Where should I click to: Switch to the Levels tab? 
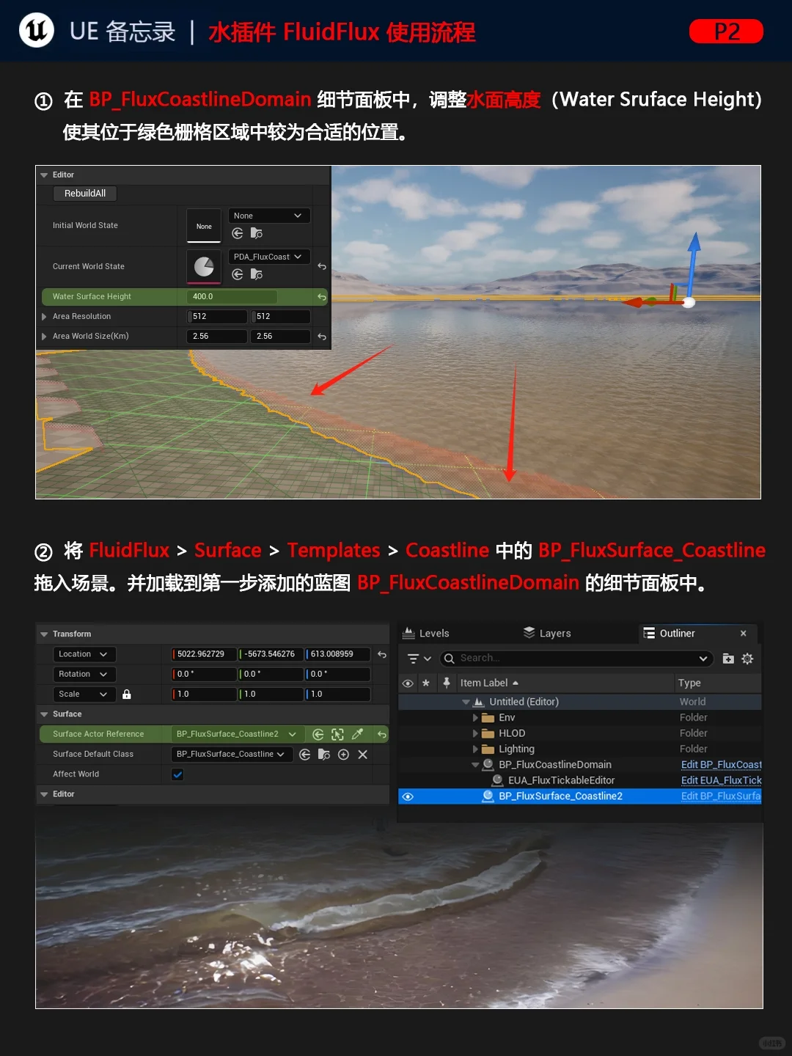pyautogui.click(x=426, y=634)
